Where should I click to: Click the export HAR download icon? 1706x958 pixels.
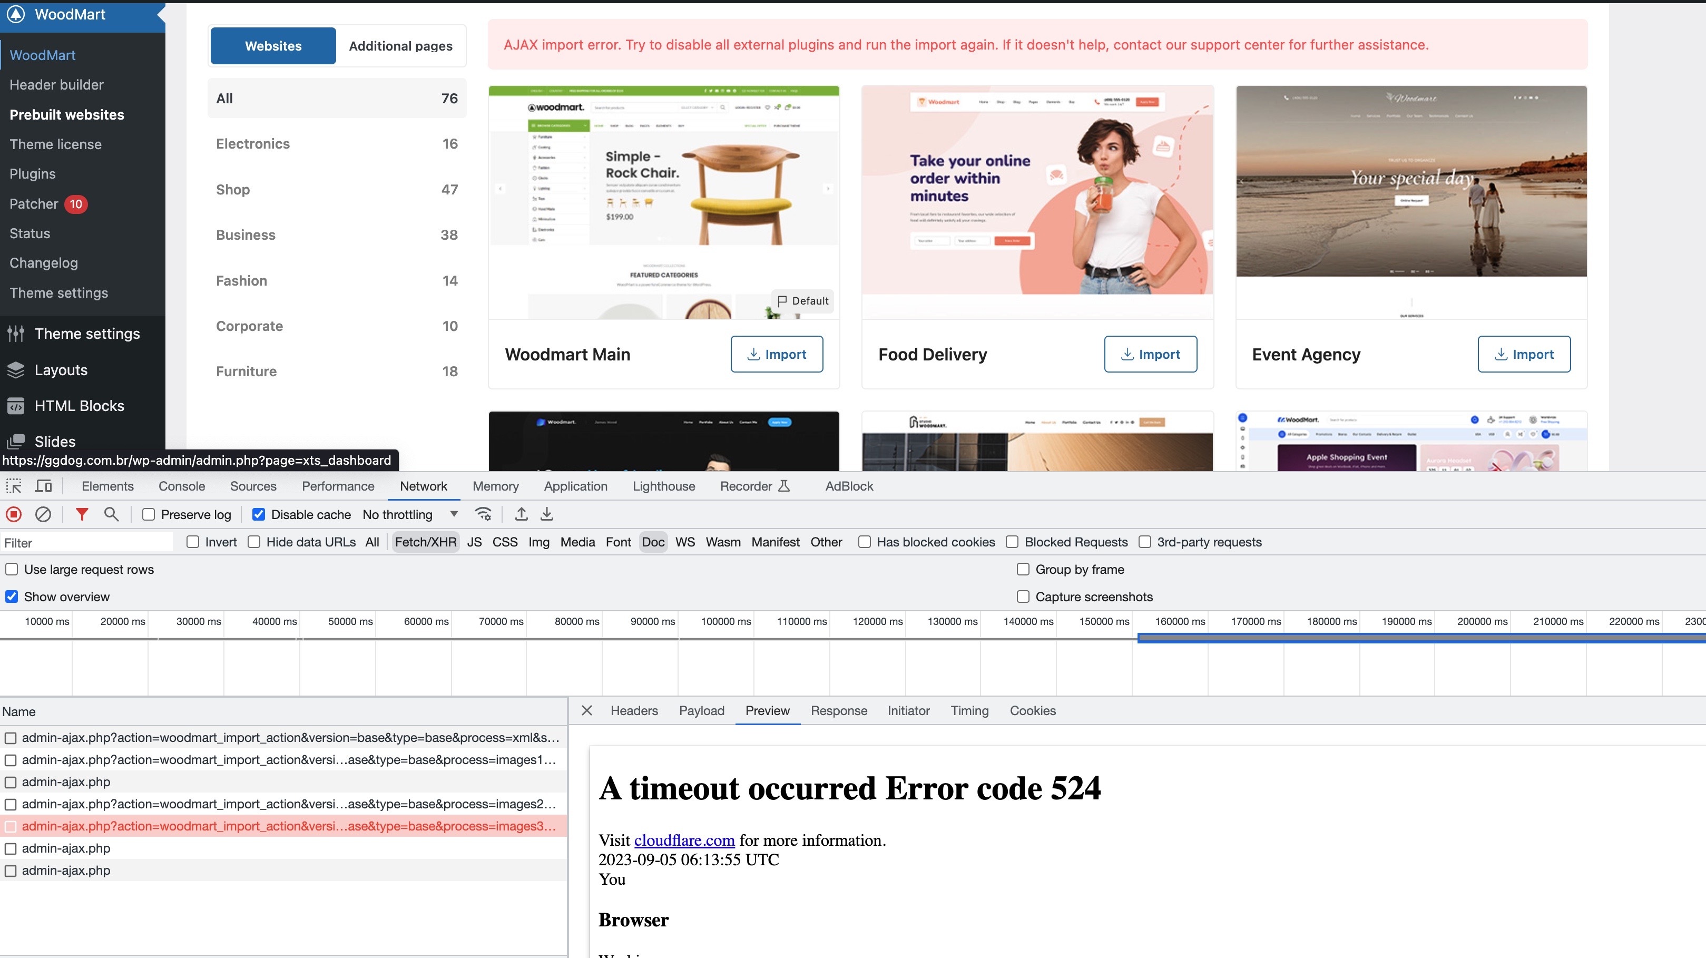pyautogui.click(x=547, y=514)
